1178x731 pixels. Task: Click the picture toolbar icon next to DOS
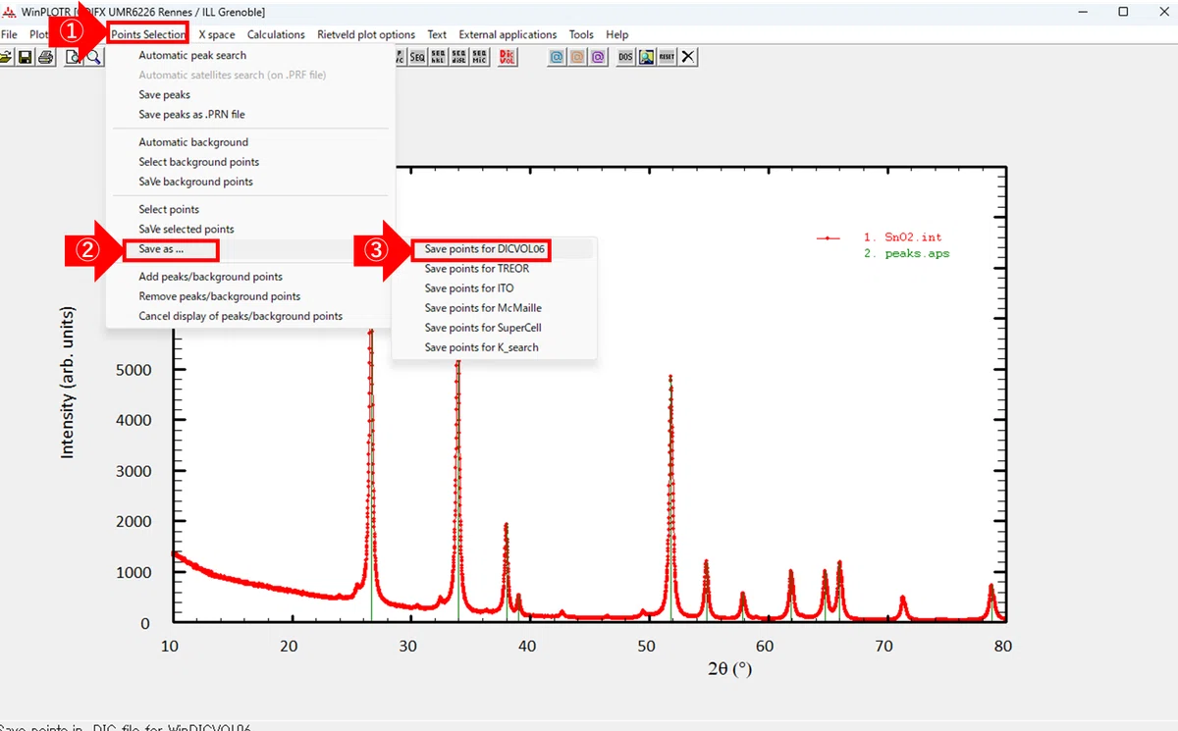(647, 57)
